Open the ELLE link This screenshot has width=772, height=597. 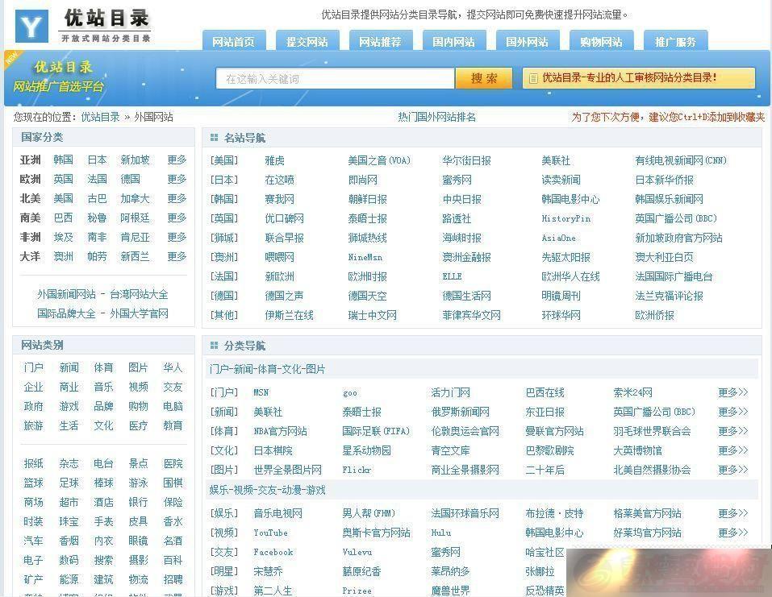452,276
